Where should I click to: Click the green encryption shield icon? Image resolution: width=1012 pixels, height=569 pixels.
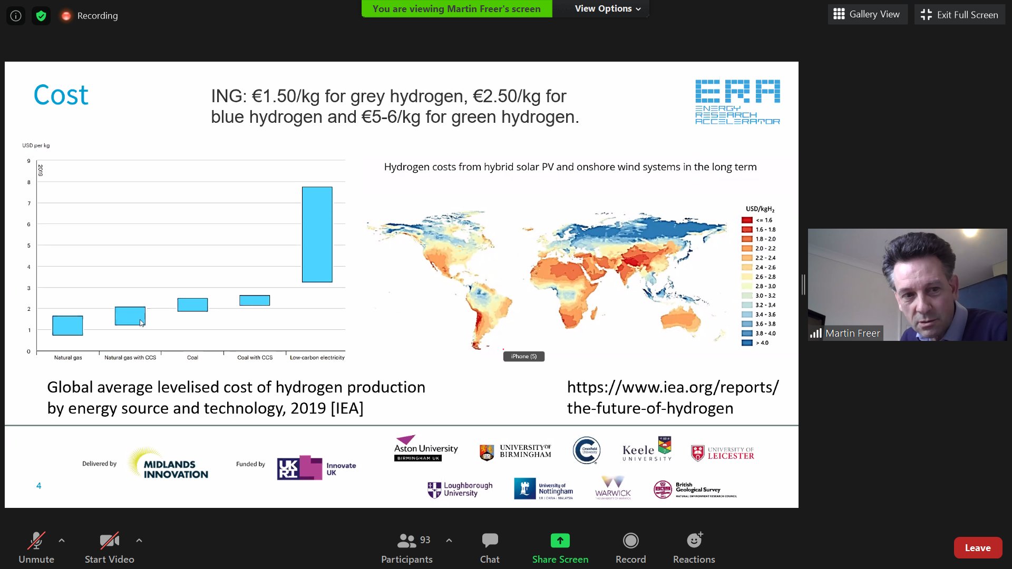pos(41,16)
